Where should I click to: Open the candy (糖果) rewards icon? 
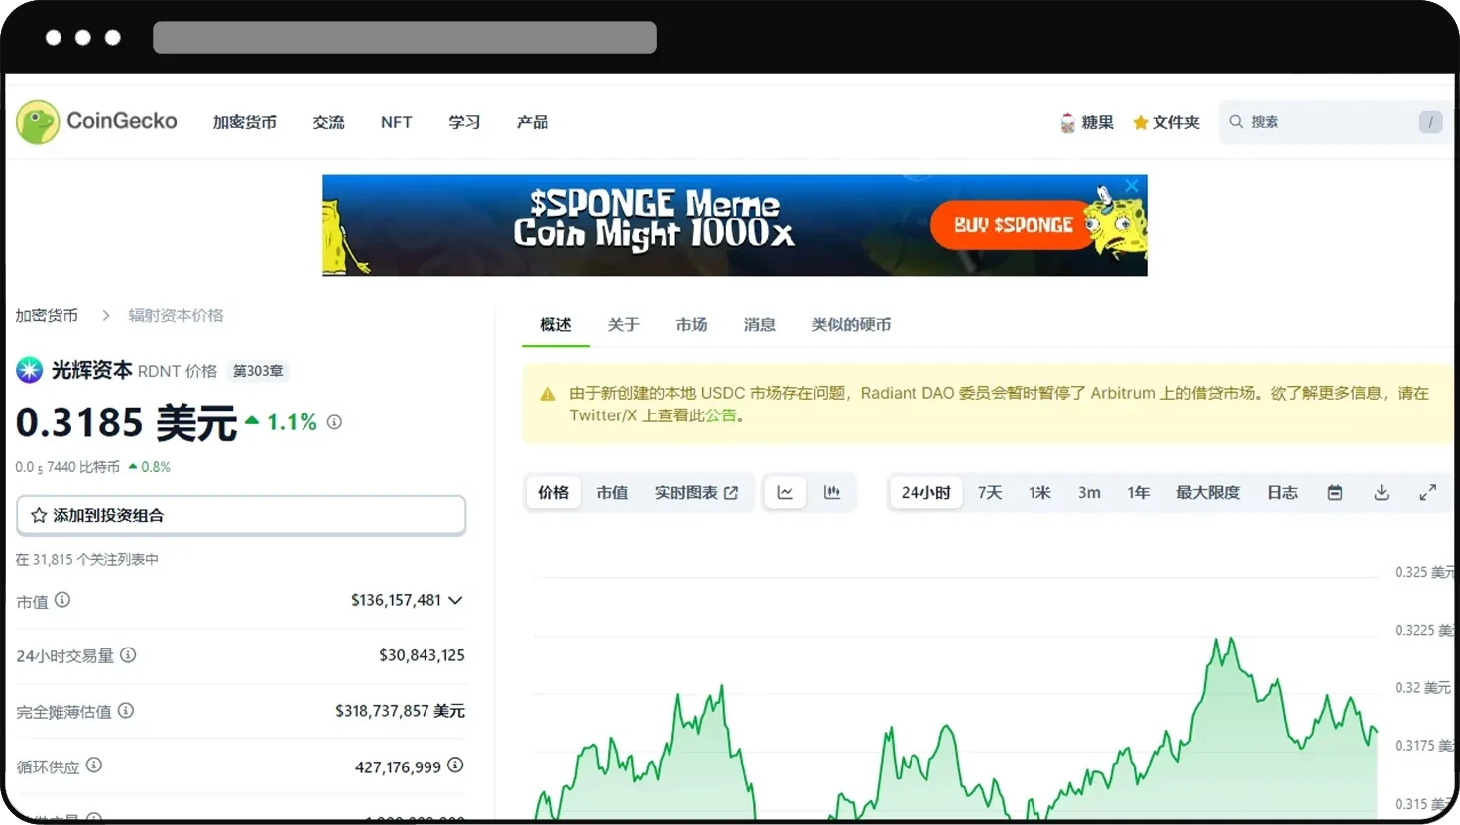coord(1067,122)
